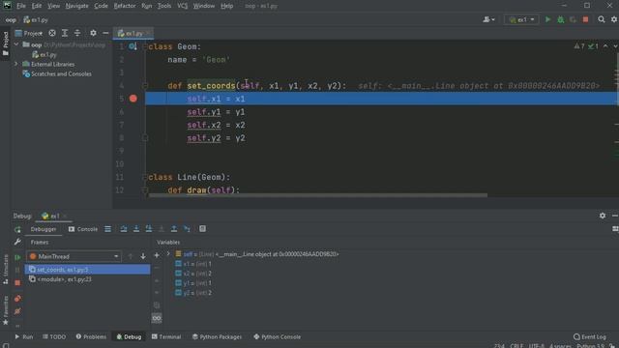
Task: Toggle Structure tool window on left edge
Action: point(6,269)
